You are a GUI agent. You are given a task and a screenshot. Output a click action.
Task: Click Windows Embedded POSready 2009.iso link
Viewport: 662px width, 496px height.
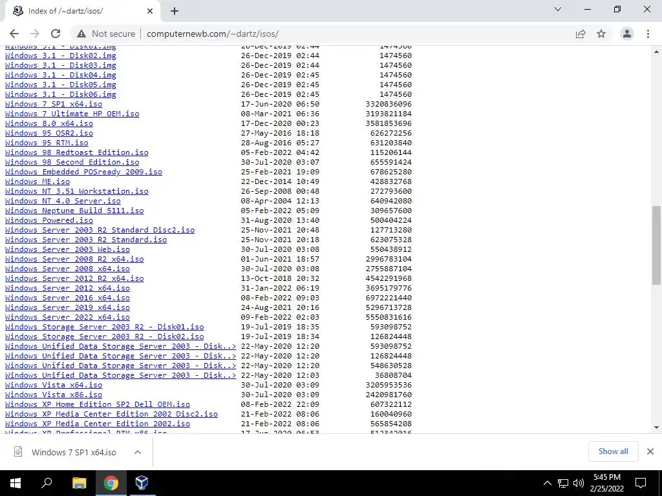click(83, 172)
